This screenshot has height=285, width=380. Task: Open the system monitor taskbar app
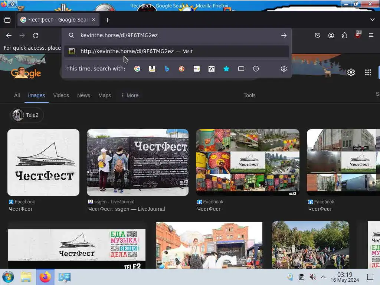[64, 277]
